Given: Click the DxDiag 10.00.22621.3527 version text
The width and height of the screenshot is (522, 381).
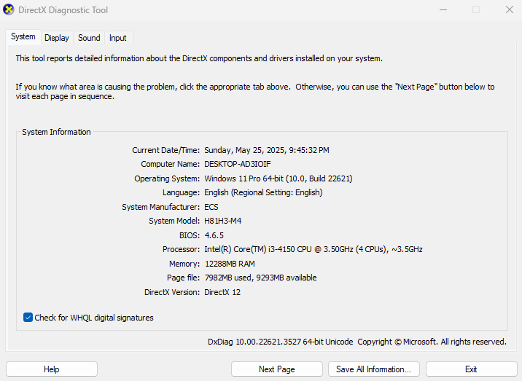Looking at the screenshot, I should coord(280,342).
